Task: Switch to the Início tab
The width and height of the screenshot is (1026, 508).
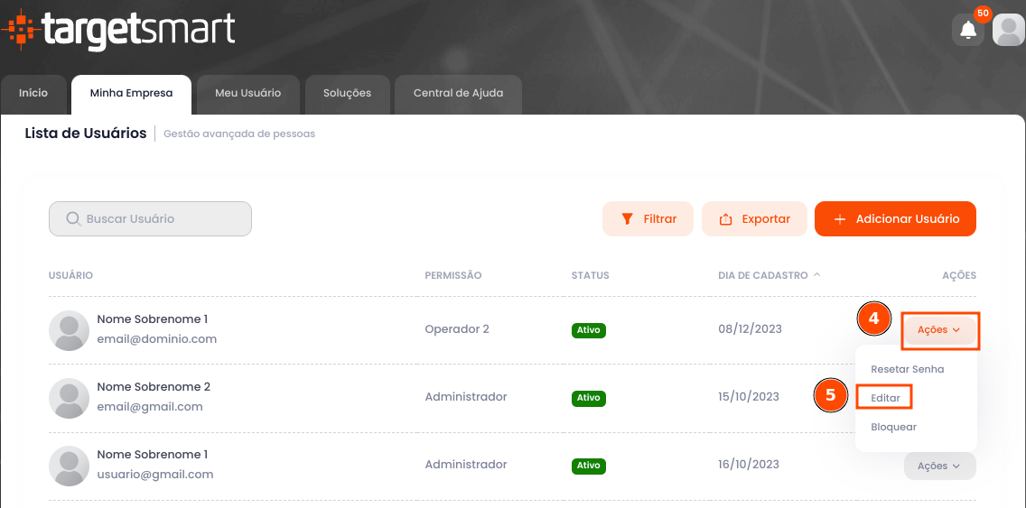Action: (x=33, y=94)
